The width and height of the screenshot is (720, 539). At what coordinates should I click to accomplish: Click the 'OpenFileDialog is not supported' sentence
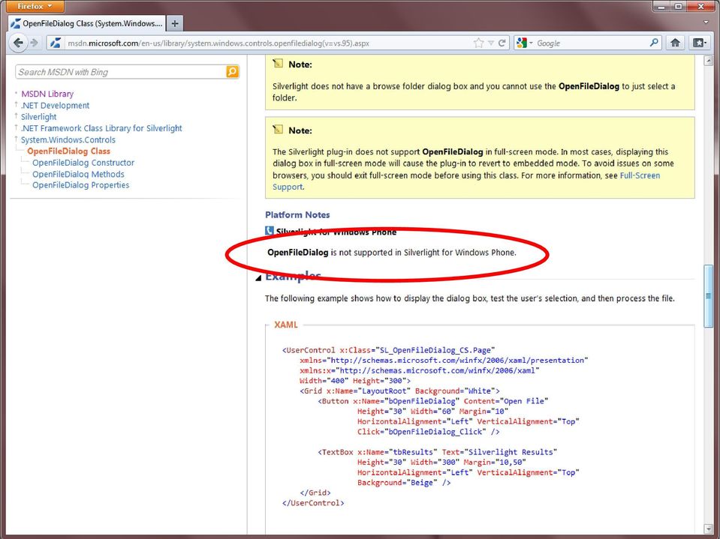pyautogui.click(x=392, y=252)
